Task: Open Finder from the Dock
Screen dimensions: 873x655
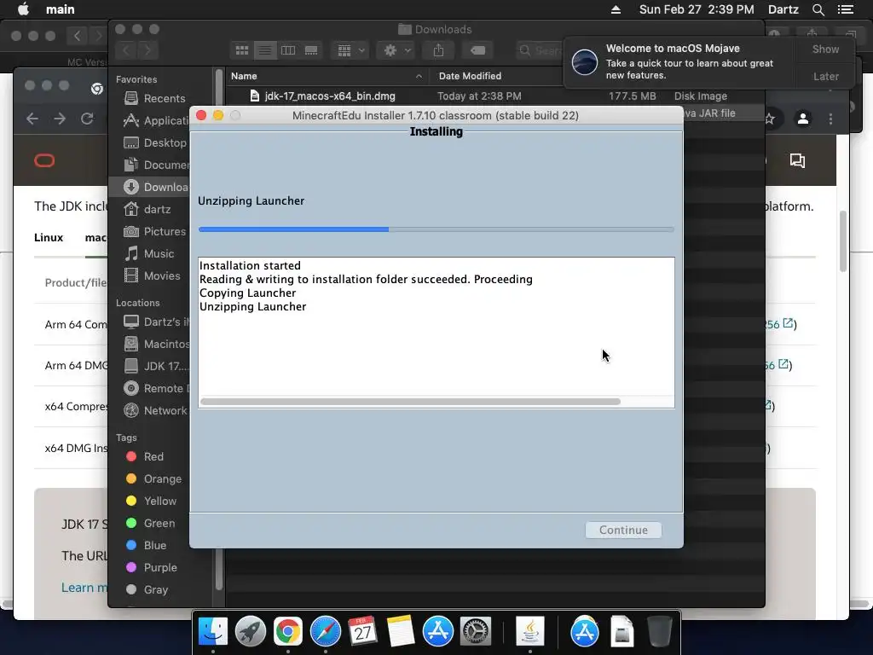Action: pos(213,631)
